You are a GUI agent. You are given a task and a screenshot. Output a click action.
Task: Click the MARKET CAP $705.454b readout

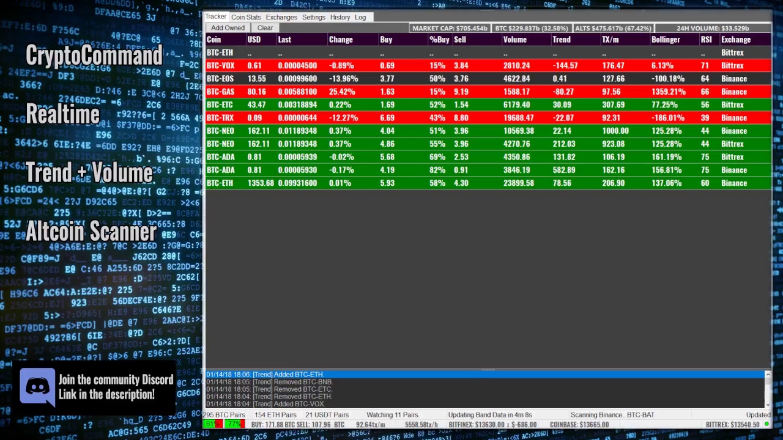click(450, 28)
